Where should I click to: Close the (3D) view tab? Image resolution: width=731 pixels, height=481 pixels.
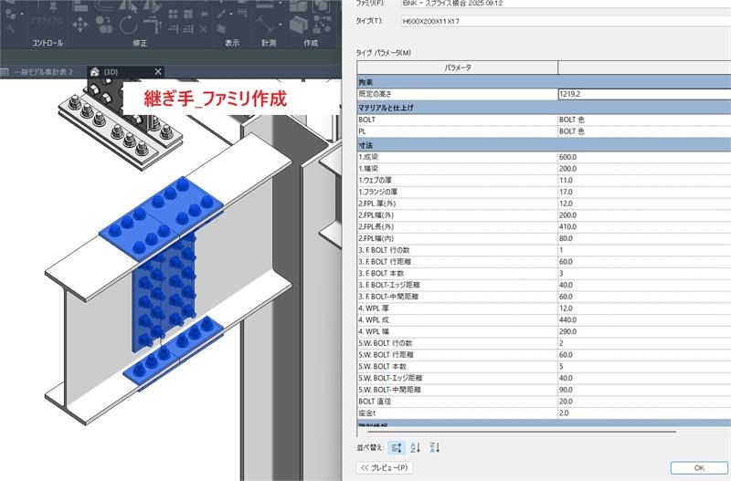point(158,71)
